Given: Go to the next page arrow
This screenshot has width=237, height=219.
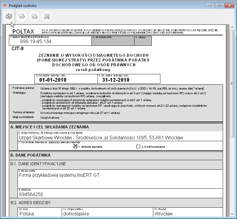Looking at the screenshot, I should [x=34, y=16].
